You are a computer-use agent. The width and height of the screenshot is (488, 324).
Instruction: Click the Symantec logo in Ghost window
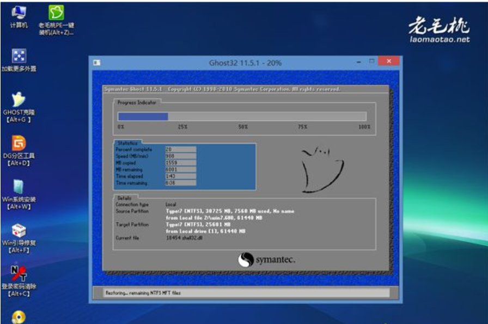[267, 260]
